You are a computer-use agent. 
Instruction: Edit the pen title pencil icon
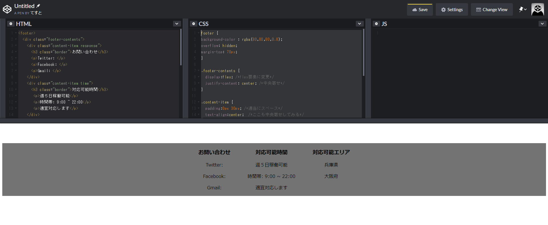38,6
